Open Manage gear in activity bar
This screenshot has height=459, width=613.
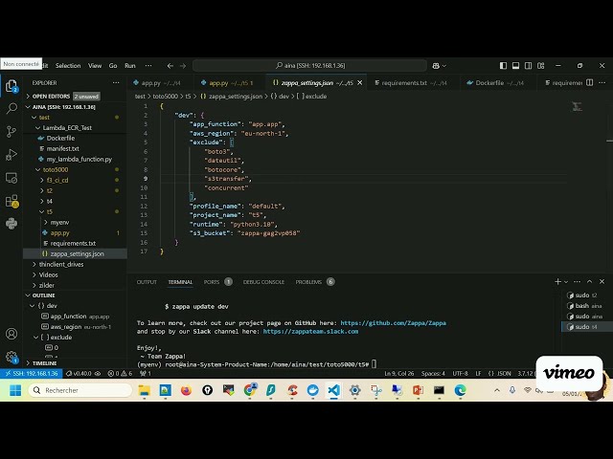point(11,357)
